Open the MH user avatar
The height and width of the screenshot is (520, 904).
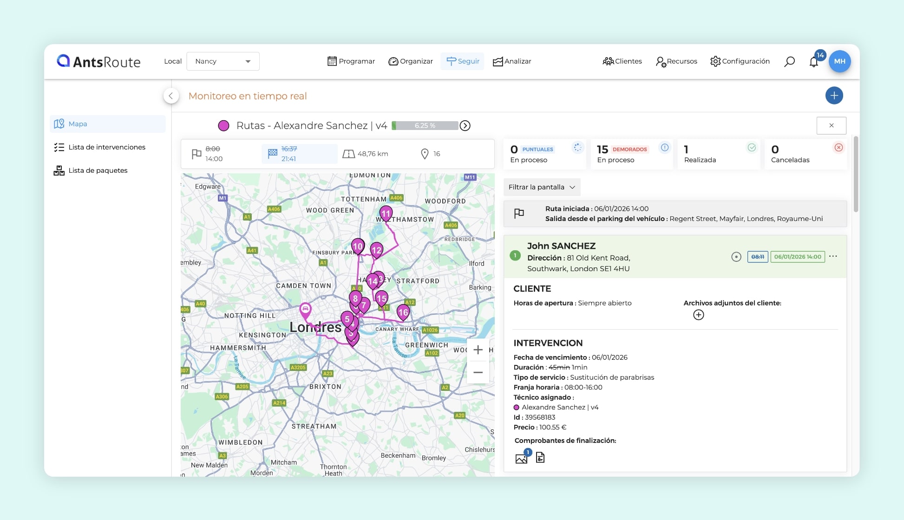click(x=839, y=61)
